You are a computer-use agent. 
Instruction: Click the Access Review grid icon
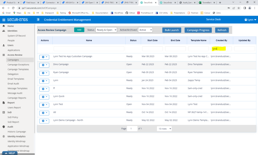(4, 55)
